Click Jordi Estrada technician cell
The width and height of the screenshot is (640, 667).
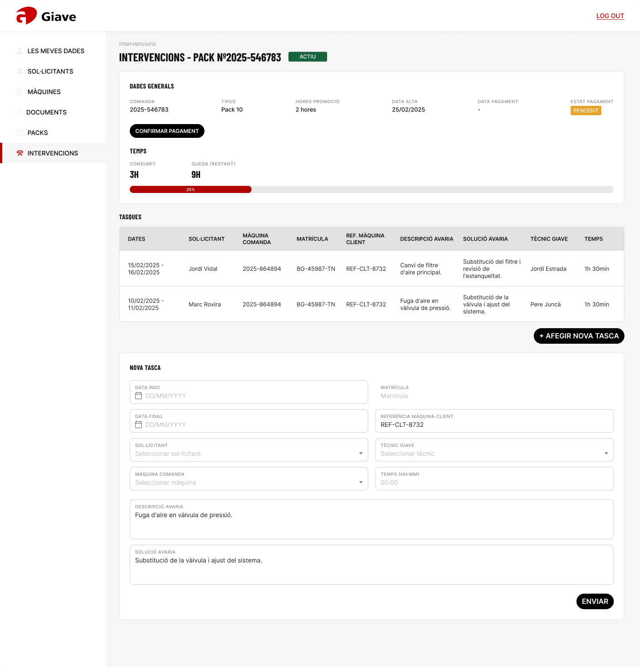point(548,269)
